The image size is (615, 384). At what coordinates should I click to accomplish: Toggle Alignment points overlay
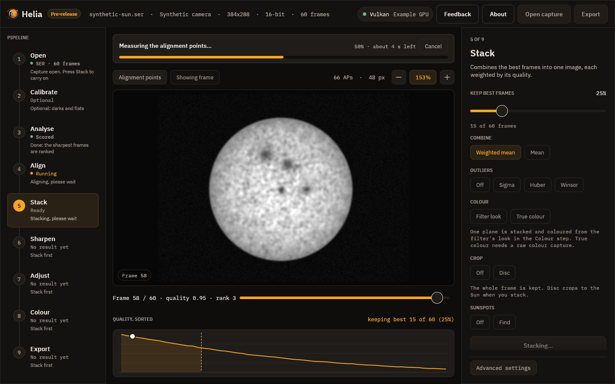[140, 77]
